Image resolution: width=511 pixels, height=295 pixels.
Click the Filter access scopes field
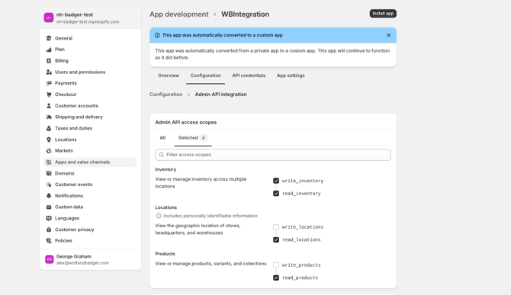point(273,155)
